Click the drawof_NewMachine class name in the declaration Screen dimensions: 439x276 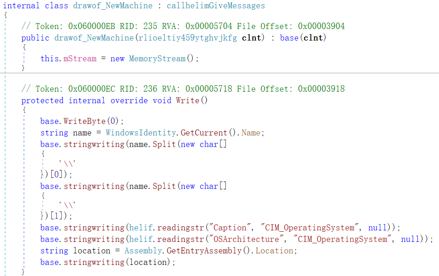tap(113, 6)
